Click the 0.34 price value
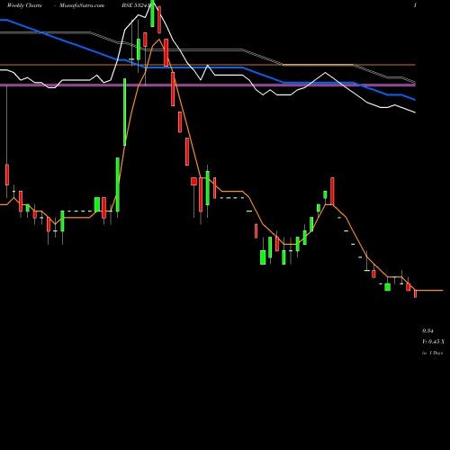This screenshot has height=450, width=450. tap(427, 331)
